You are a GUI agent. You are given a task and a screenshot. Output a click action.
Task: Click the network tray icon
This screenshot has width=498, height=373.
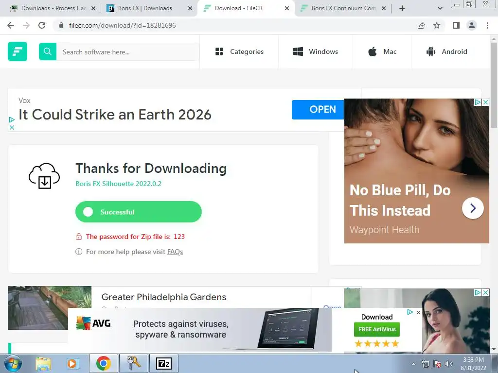pos(425,364)
